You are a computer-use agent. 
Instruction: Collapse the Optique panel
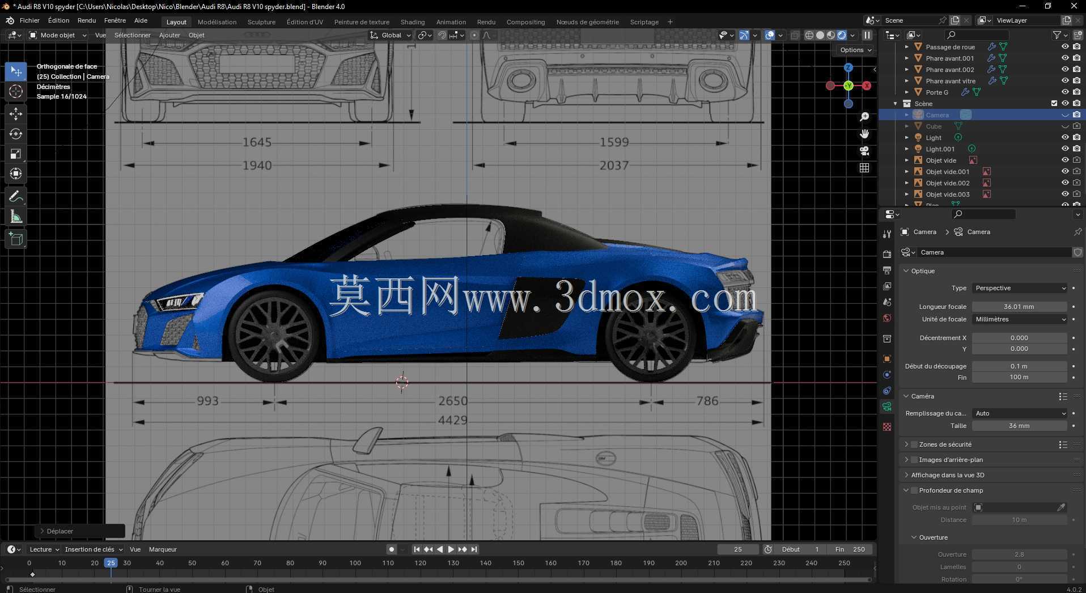[906, 271]
